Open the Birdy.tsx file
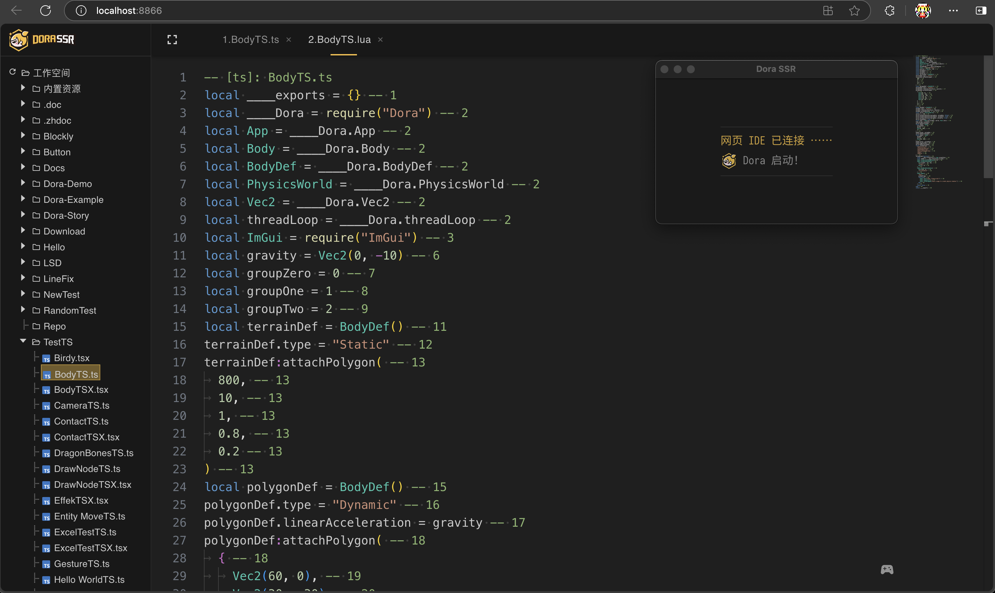995x593 pixels. pos(72,358)
